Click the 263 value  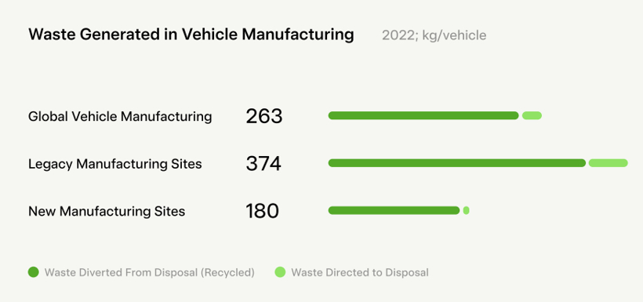pyautogui.click(x=264, y=117)
